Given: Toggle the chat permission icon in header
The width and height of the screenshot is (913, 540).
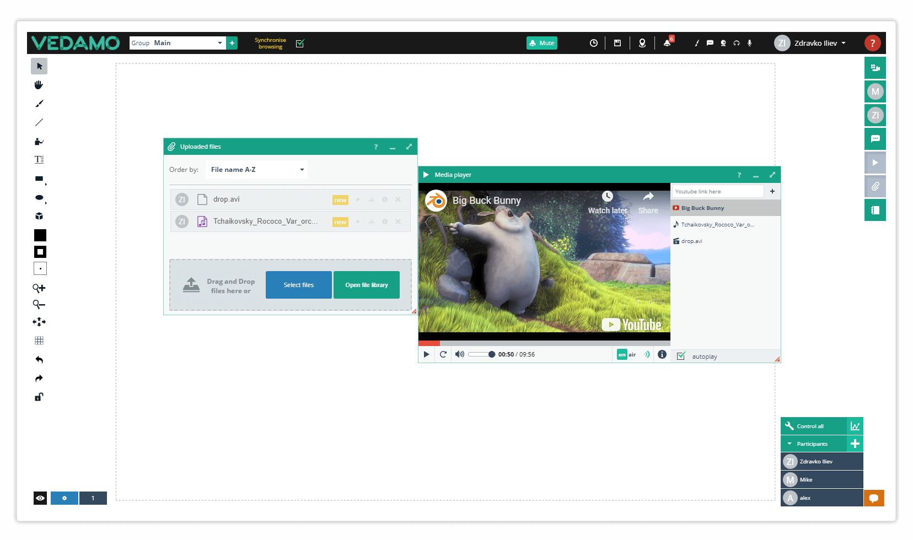Looking at the screenshot, I should (x=710, y=43).
